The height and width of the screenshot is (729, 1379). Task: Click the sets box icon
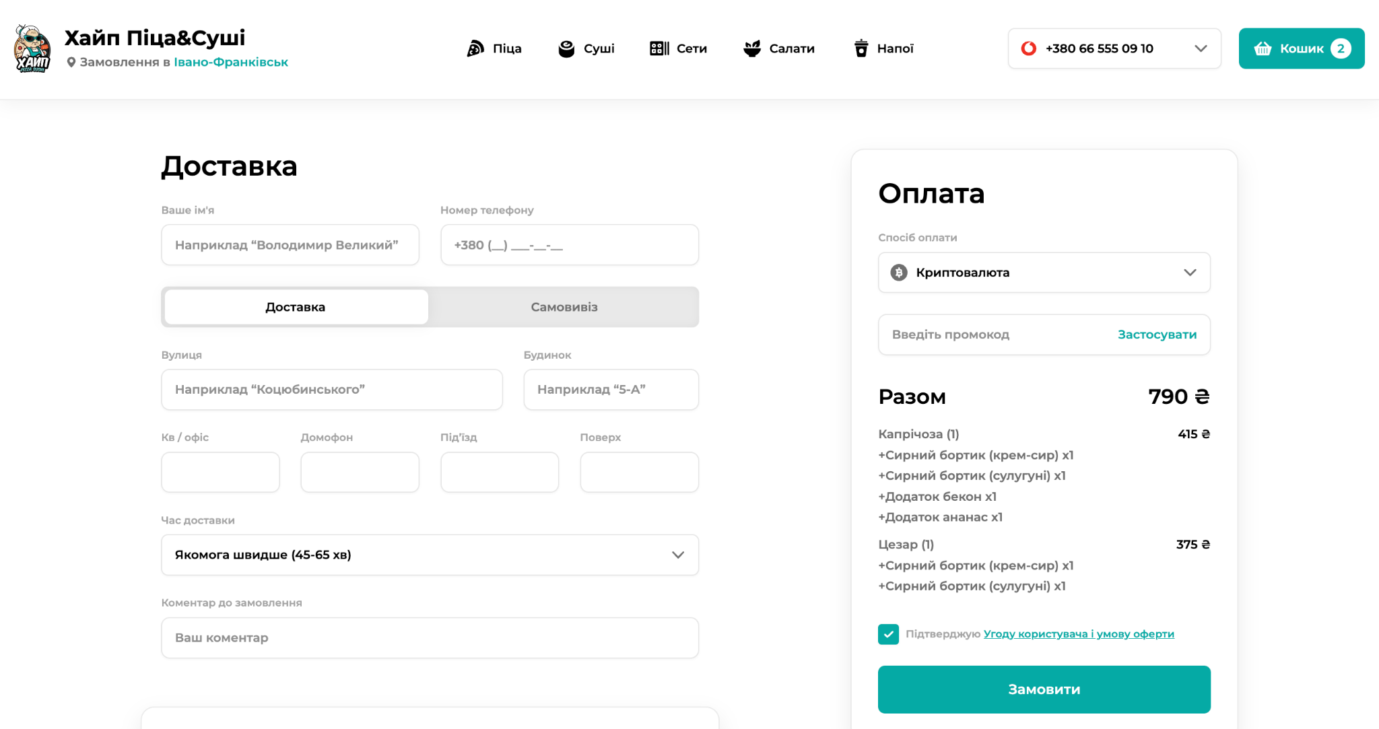659,48
